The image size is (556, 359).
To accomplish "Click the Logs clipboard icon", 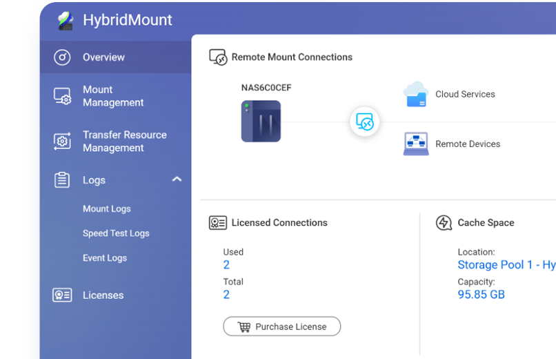I will point(62,180).
